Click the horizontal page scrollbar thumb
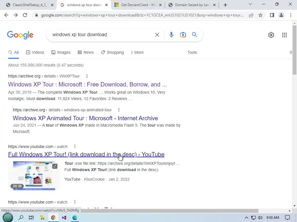The width and height of the screenshot is (297, 222). pyautogui.click(x=169, y=211)
